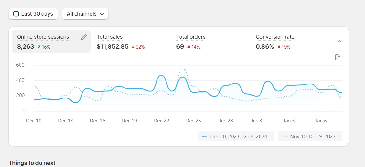Click the pencil edit icon on sessions card
The image size is (365, 167).
pos(84,37)
